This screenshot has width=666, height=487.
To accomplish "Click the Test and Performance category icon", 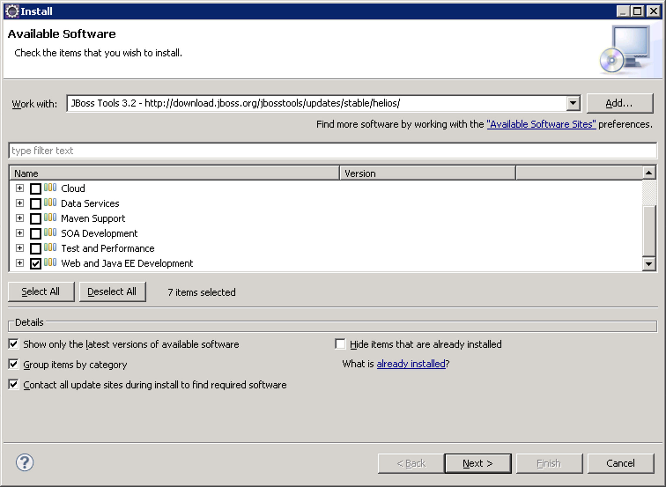I will click(50, 248).
